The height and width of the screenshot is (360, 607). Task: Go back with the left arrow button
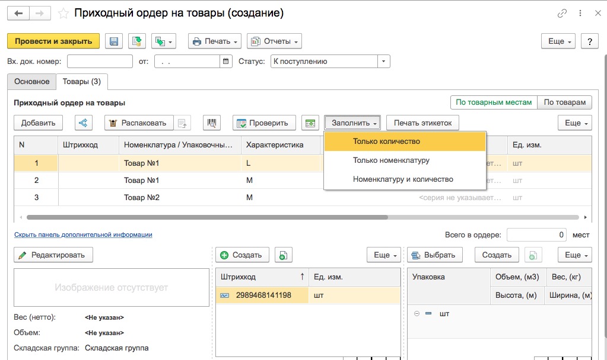18,13
